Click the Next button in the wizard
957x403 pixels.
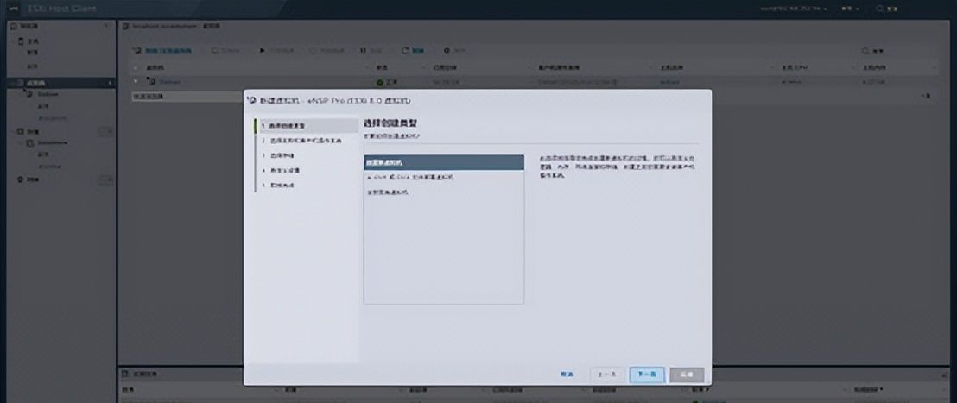[647, 375]
